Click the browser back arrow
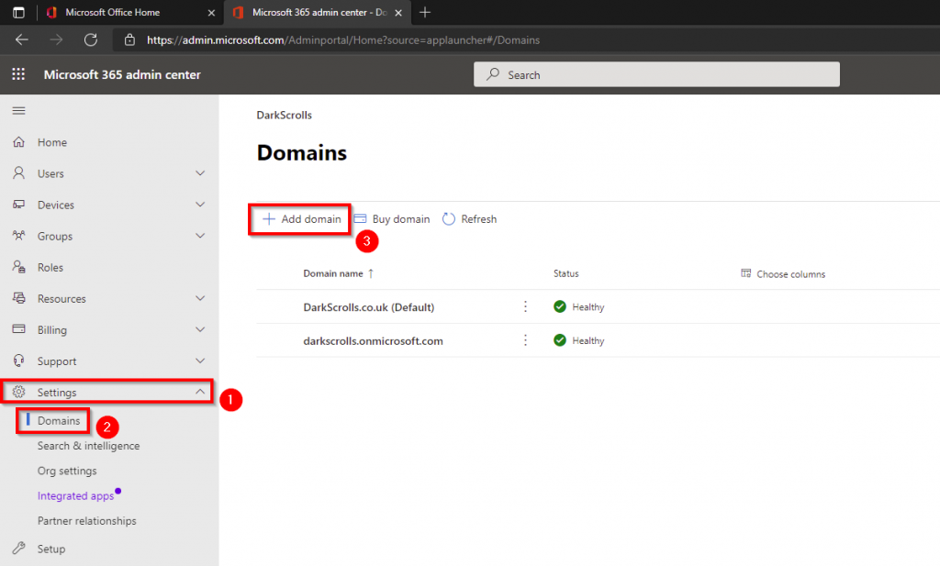Image resolution: width=940 pixels, height=566 pixels. (22, 39)
